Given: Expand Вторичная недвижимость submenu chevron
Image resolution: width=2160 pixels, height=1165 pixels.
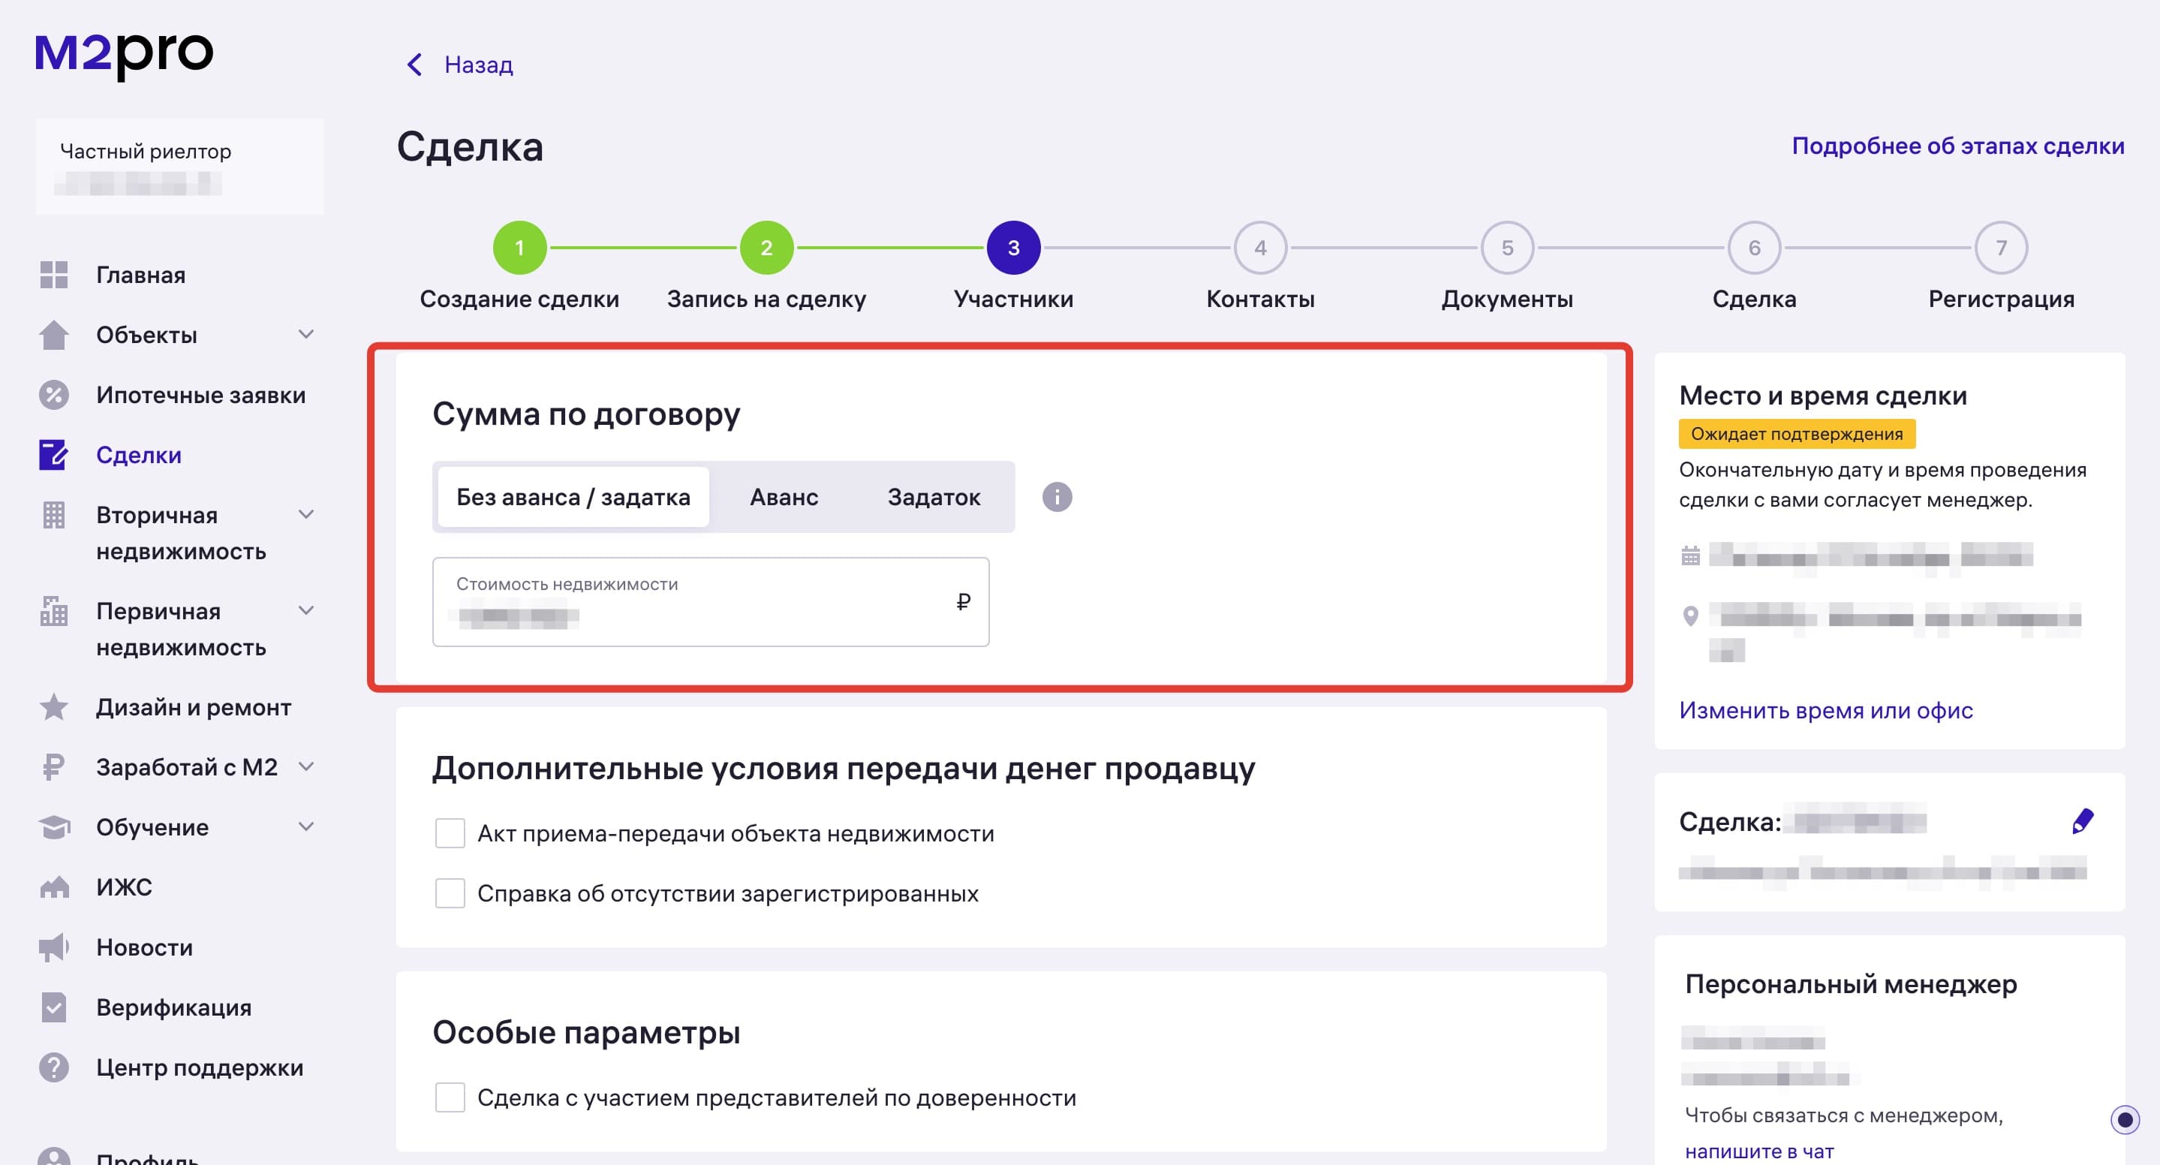Looking at the screenshot, I should [x=307, y=514].
